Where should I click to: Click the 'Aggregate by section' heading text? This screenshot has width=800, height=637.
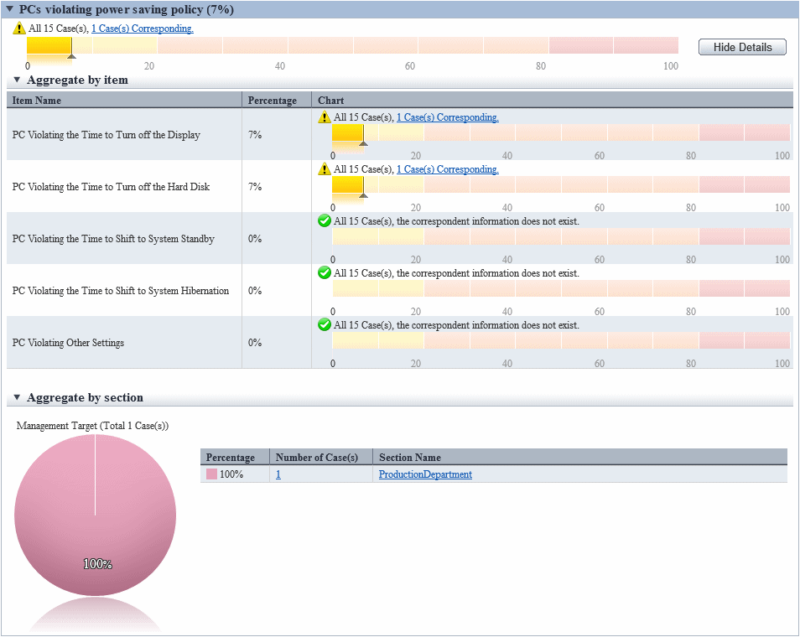click(x=86, y=398)
